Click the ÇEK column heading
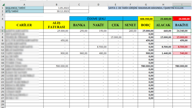The image size is (192, 108). 115,25
